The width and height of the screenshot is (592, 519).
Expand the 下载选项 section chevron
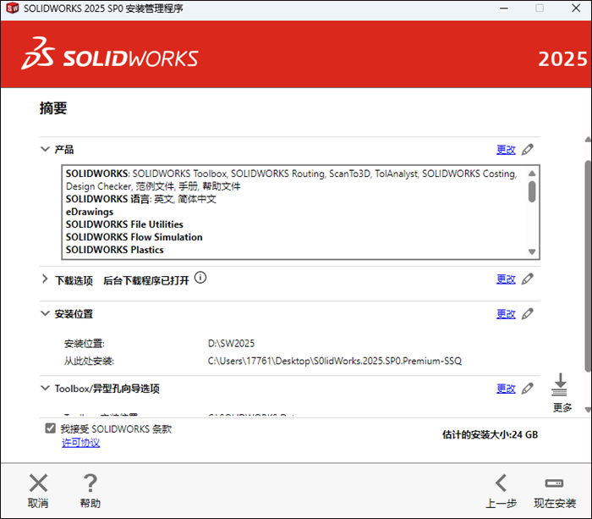pos(45,279)
